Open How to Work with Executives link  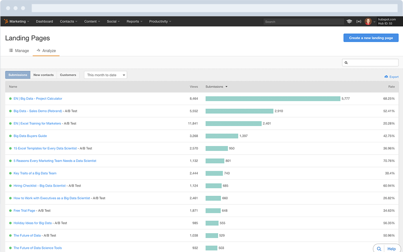pos(52,198)
